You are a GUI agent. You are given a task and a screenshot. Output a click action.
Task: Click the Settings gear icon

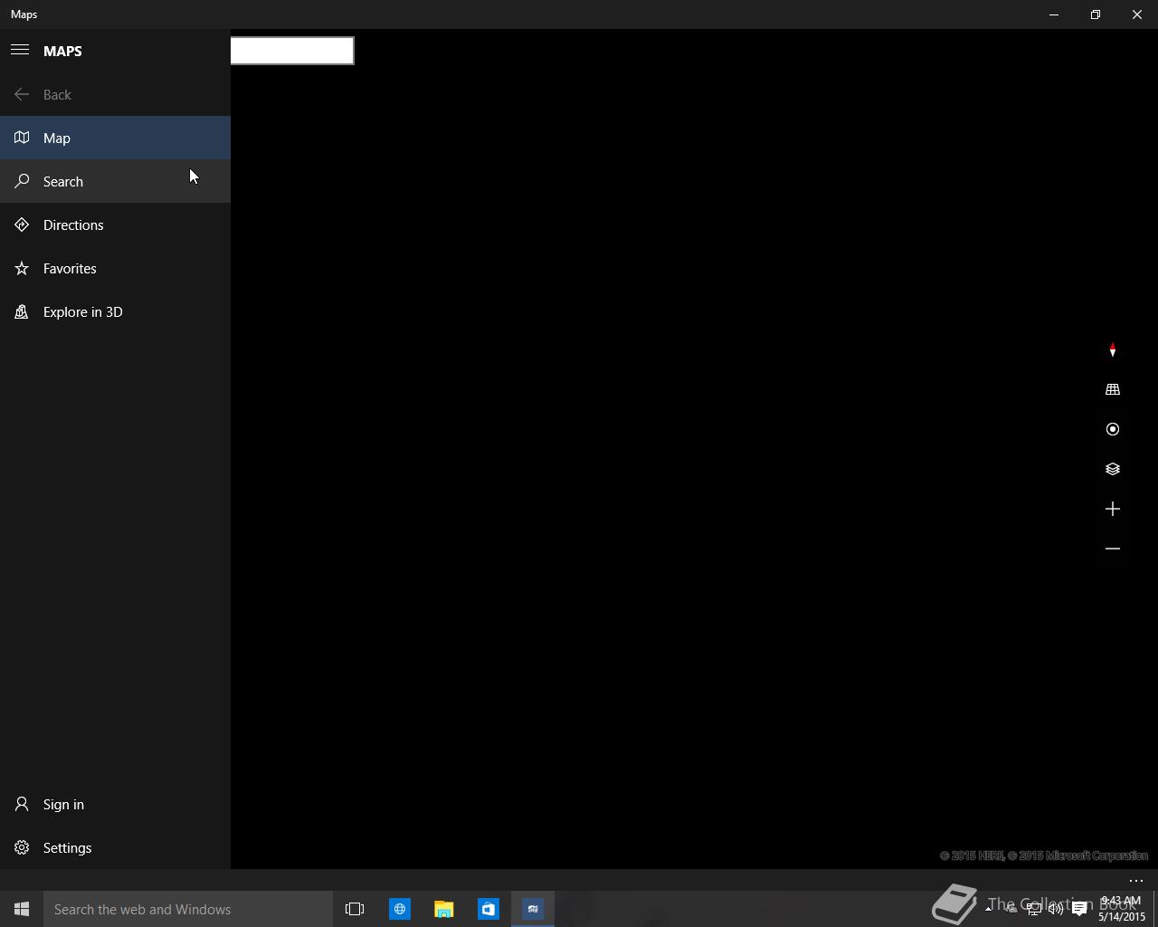(22, 847)
